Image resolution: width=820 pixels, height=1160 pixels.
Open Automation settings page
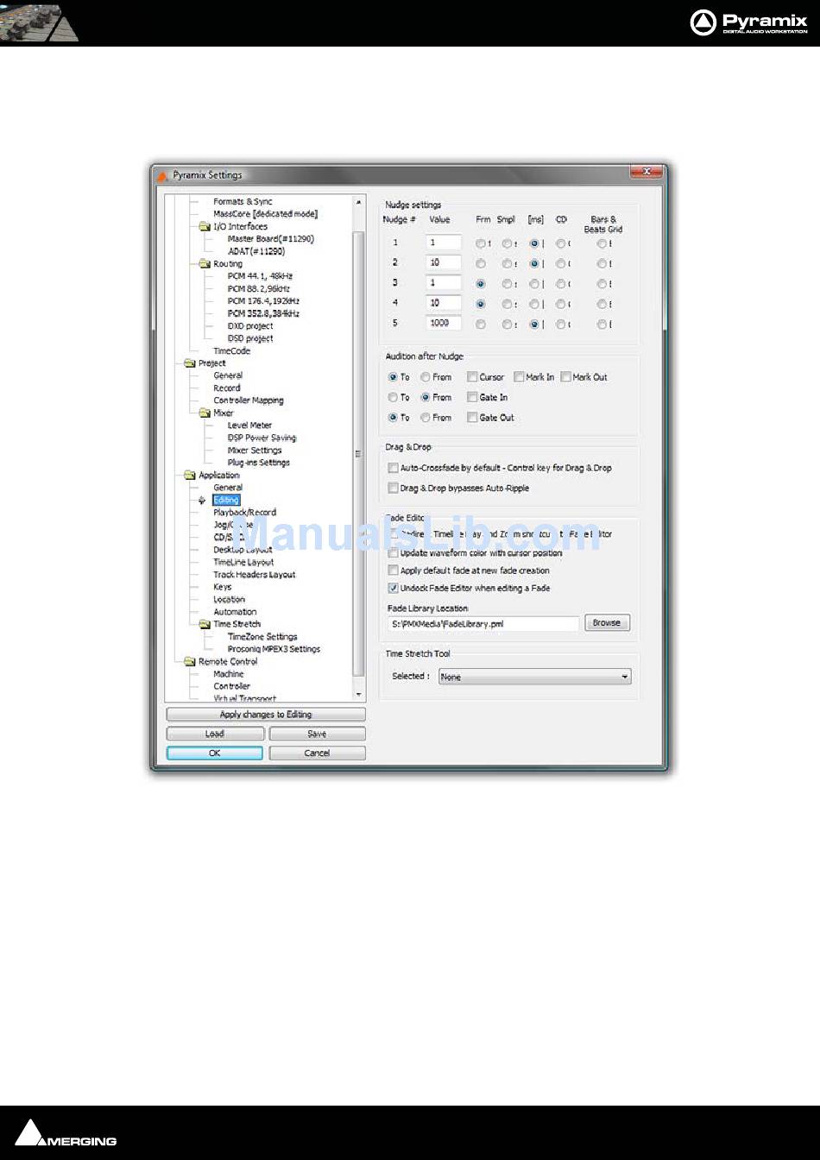point(235,612)
